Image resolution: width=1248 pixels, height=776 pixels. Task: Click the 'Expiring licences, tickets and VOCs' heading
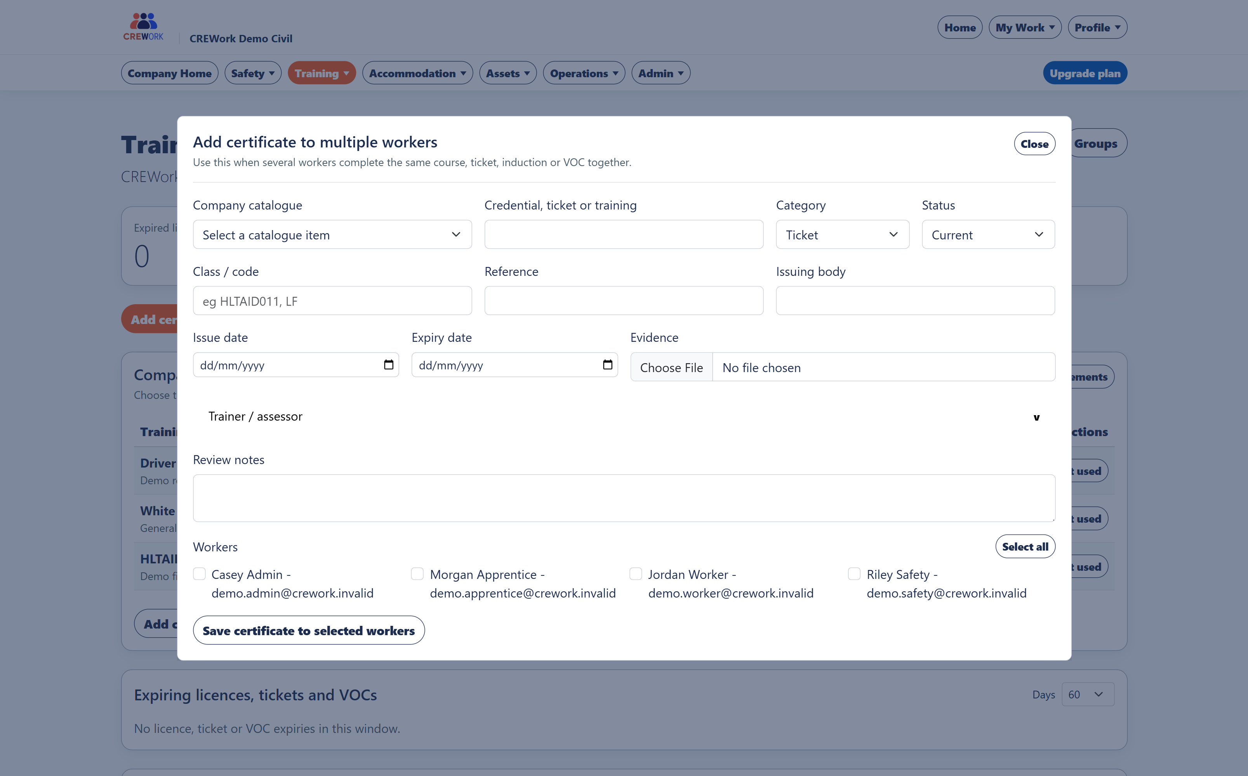pyautogui.click(x=255, y=695)
